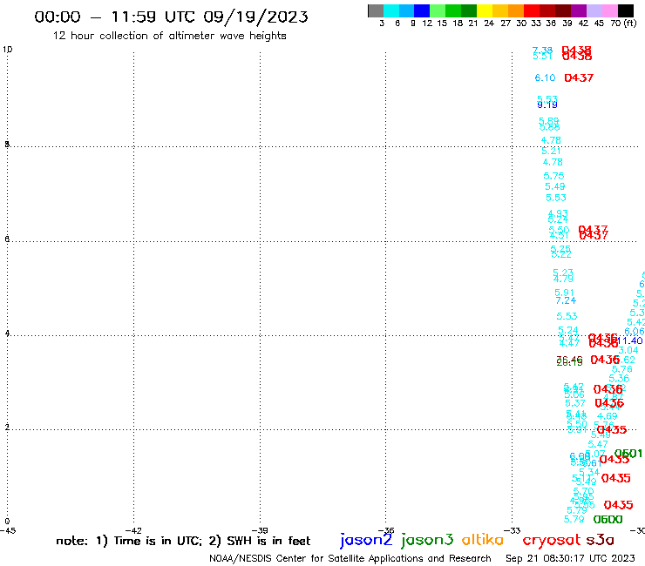Click the -33 longitude axis label

click(x=513, y=530)
